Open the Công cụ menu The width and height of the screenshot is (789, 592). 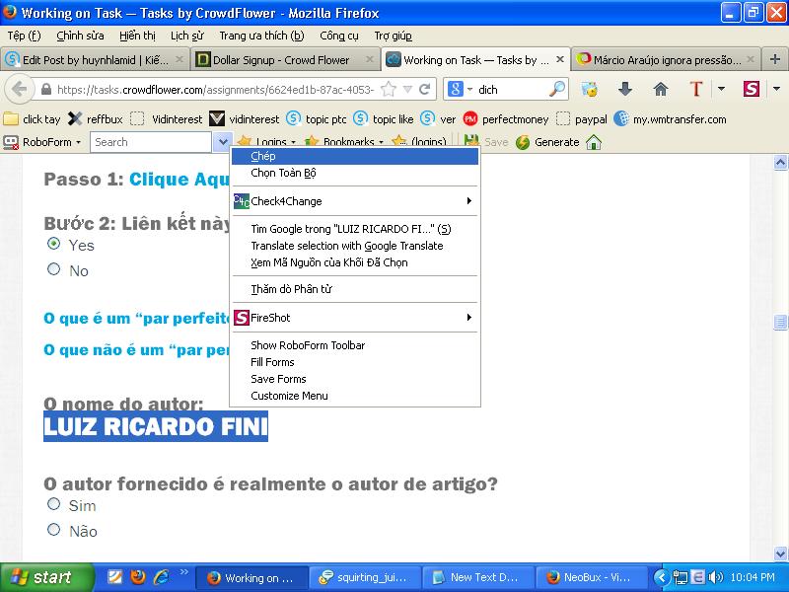click(339, 36)
